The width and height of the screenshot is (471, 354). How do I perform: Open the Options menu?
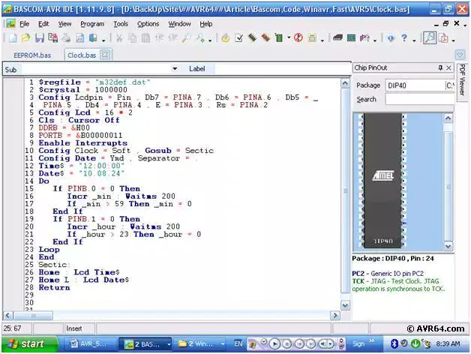[148, 24]
